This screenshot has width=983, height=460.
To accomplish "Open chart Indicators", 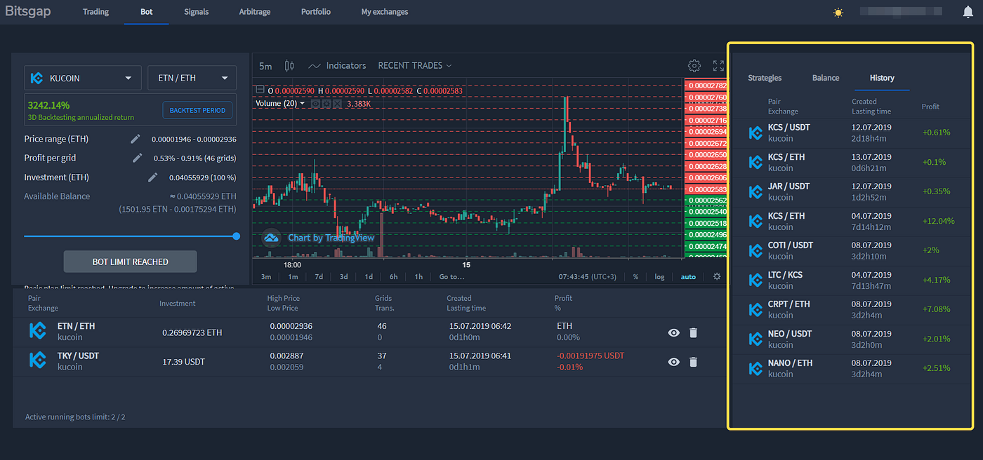I will point(337,65).
